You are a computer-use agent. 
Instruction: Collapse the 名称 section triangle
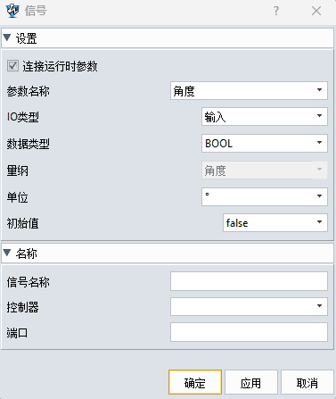[7, 253]
